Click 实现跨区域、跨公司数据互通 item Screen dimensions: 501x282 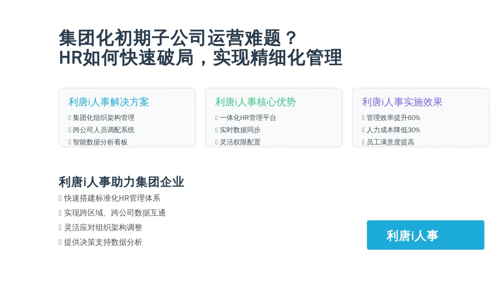[x=114, y=213]
